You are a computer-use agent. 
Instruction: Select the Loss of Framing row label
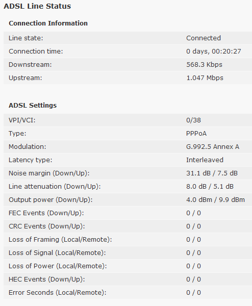60,240
